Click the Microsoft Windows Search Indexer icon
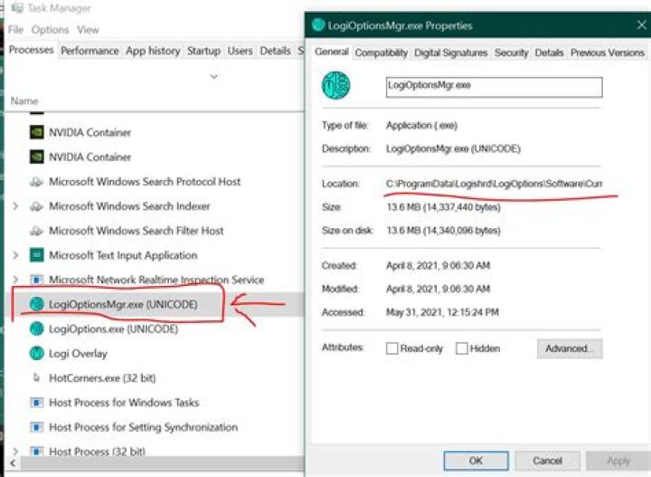Screen dimensions: 651x477 coord(36,206)
